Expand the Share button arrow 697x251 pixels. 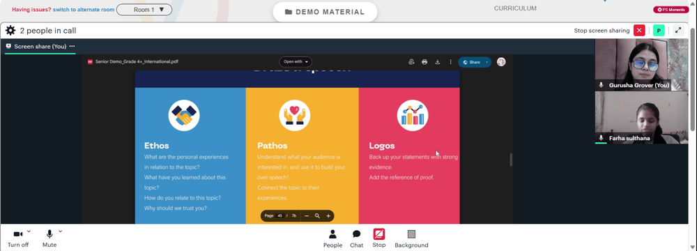coord(487,62)
